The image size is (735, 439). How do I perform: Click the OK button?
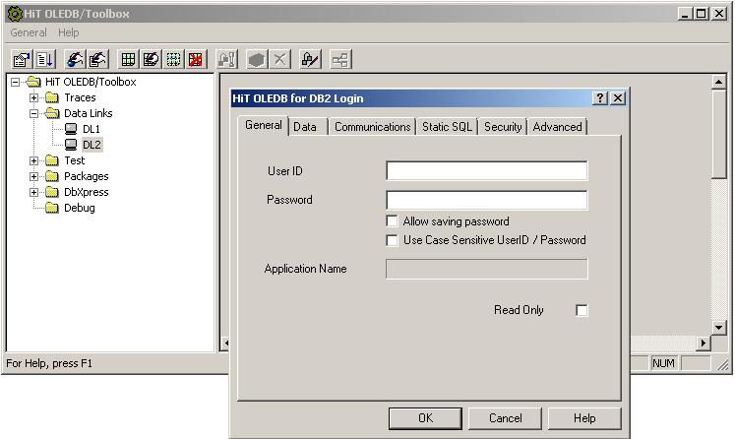[425, 418]
